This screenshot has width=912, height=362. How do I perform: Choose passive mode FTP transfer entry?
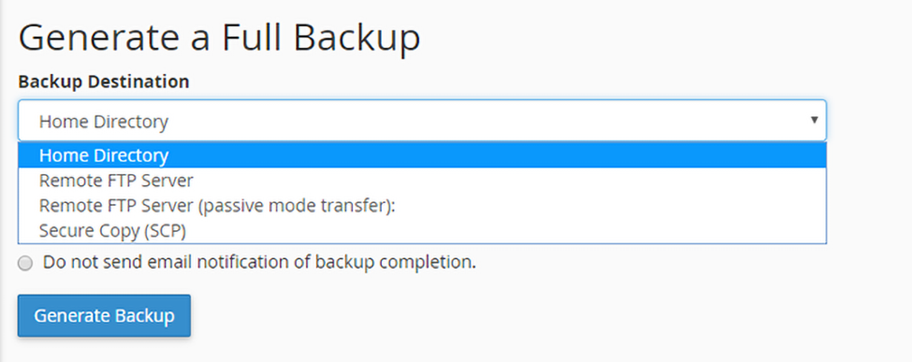(x=217, y=206)
